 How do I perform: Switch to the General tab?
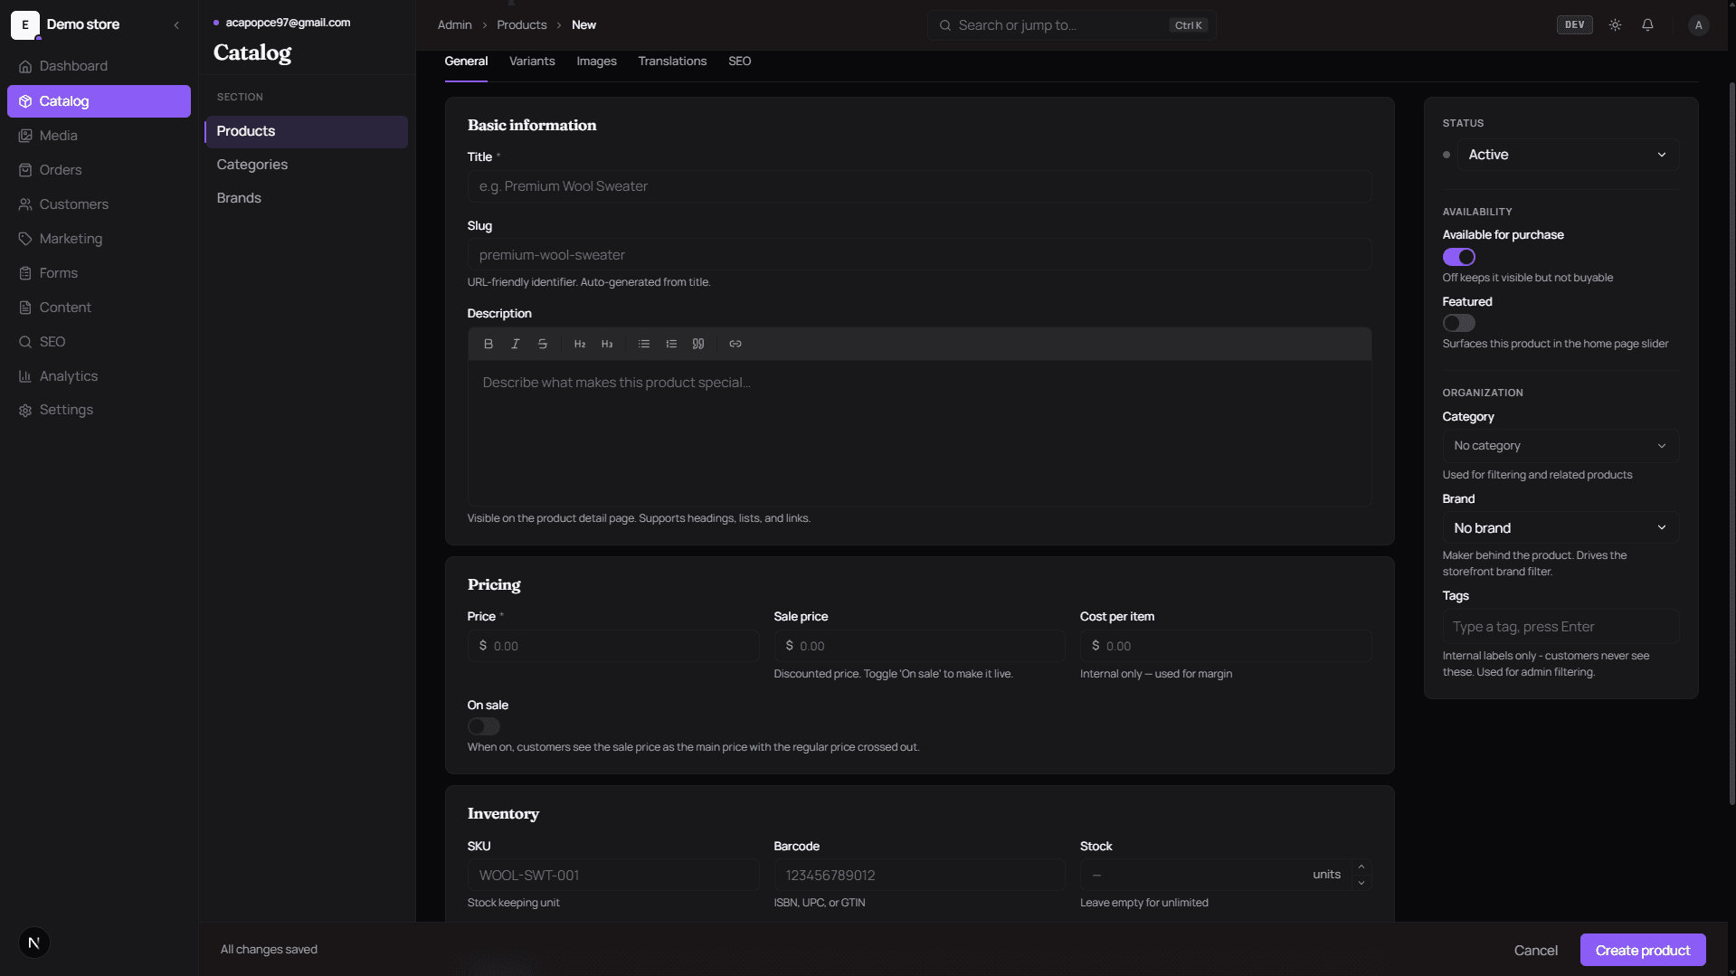[x=466, y=62]
